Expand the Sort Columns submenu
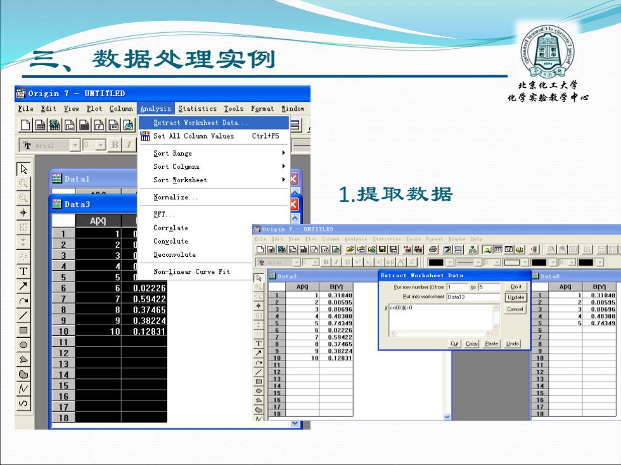The image size is (621, 465). coord(284,166)
